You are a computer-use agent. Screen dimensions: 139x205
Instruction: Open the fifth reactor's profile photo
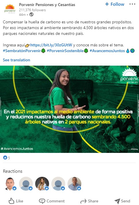(74, 184)
